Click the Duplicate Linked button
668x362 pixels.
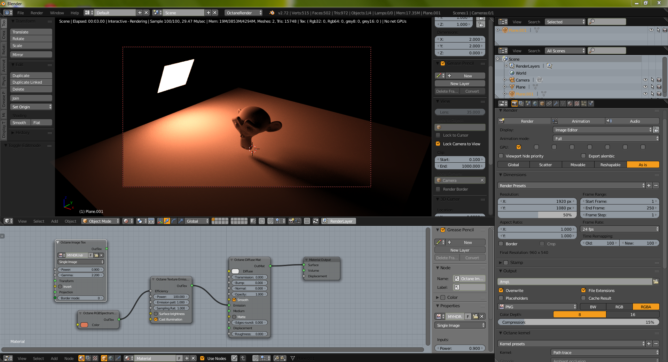point(31,82)
